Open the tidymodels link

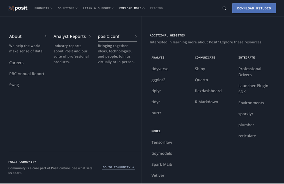coord(162,153)
